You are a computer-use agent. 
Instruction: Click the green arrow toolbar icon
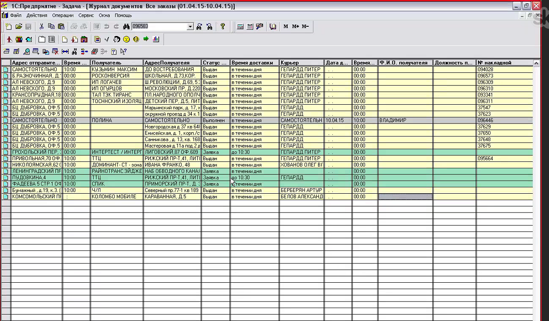(x=146, y=39)
